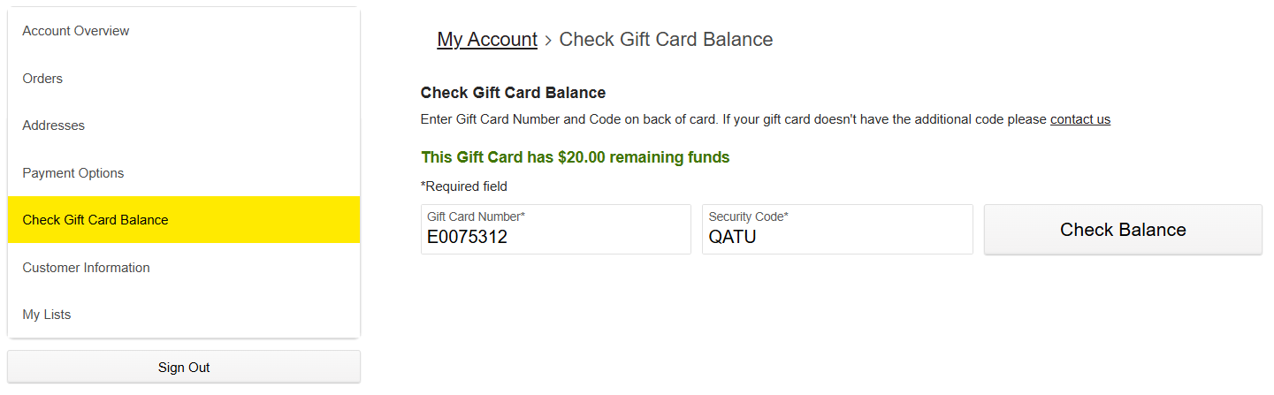View My Lists from the sidebar

184,315
